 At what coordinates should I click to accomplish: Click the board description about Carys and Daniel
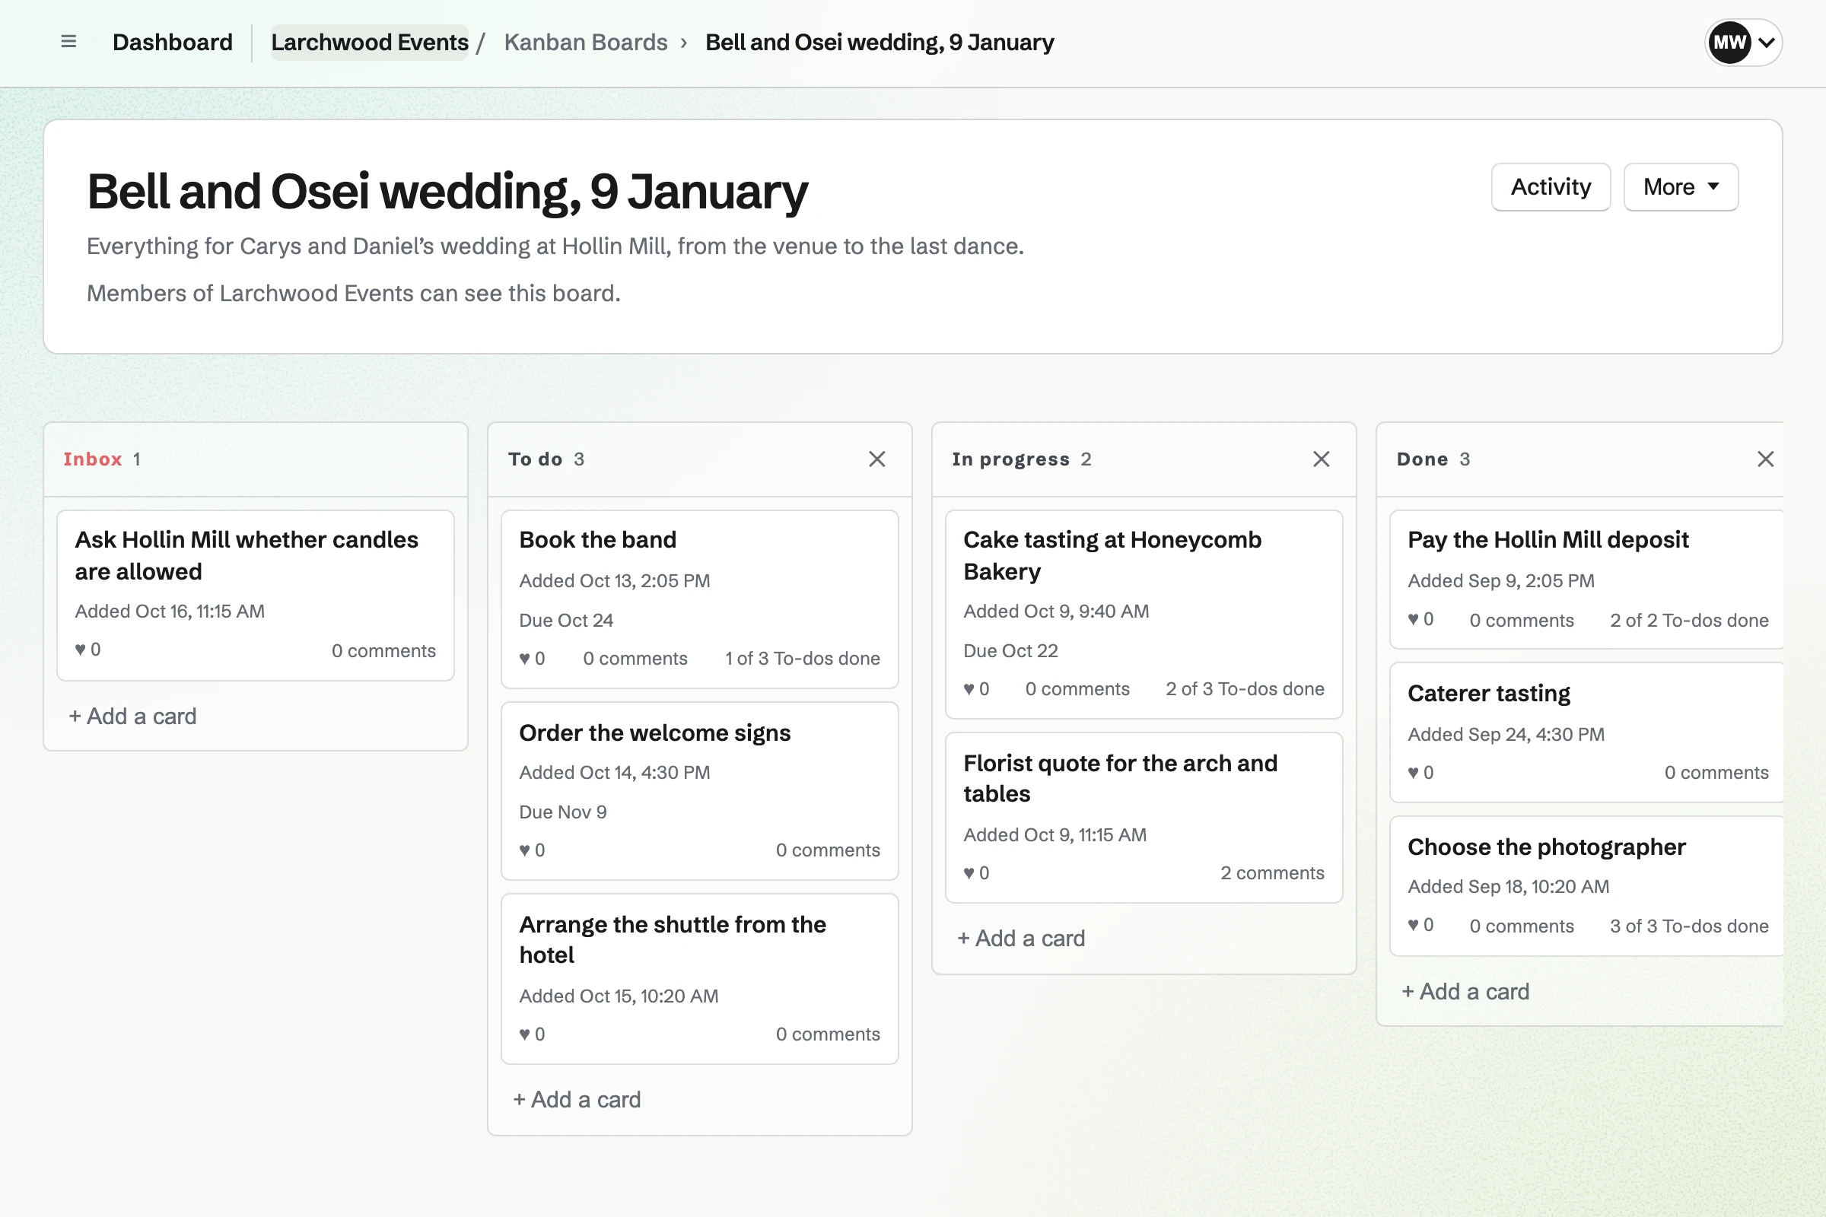click(x=555, y=246)
